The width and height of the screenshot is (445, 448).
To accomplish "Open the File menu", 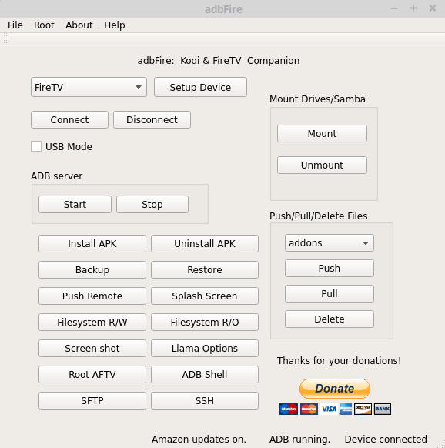I will click(15, 25).
